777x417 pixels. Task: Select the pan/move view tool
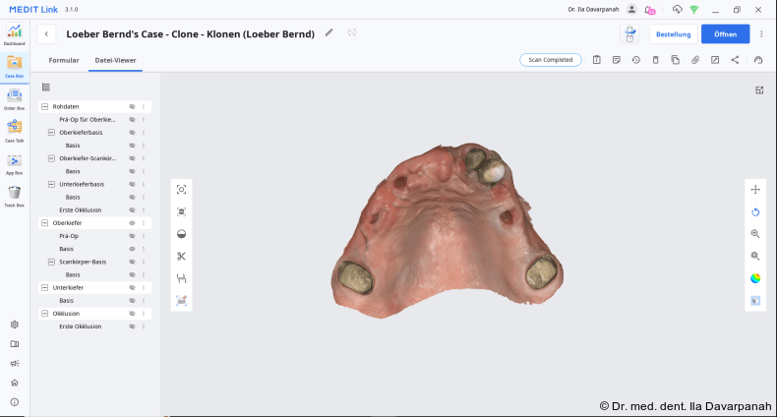pos(755,190)
